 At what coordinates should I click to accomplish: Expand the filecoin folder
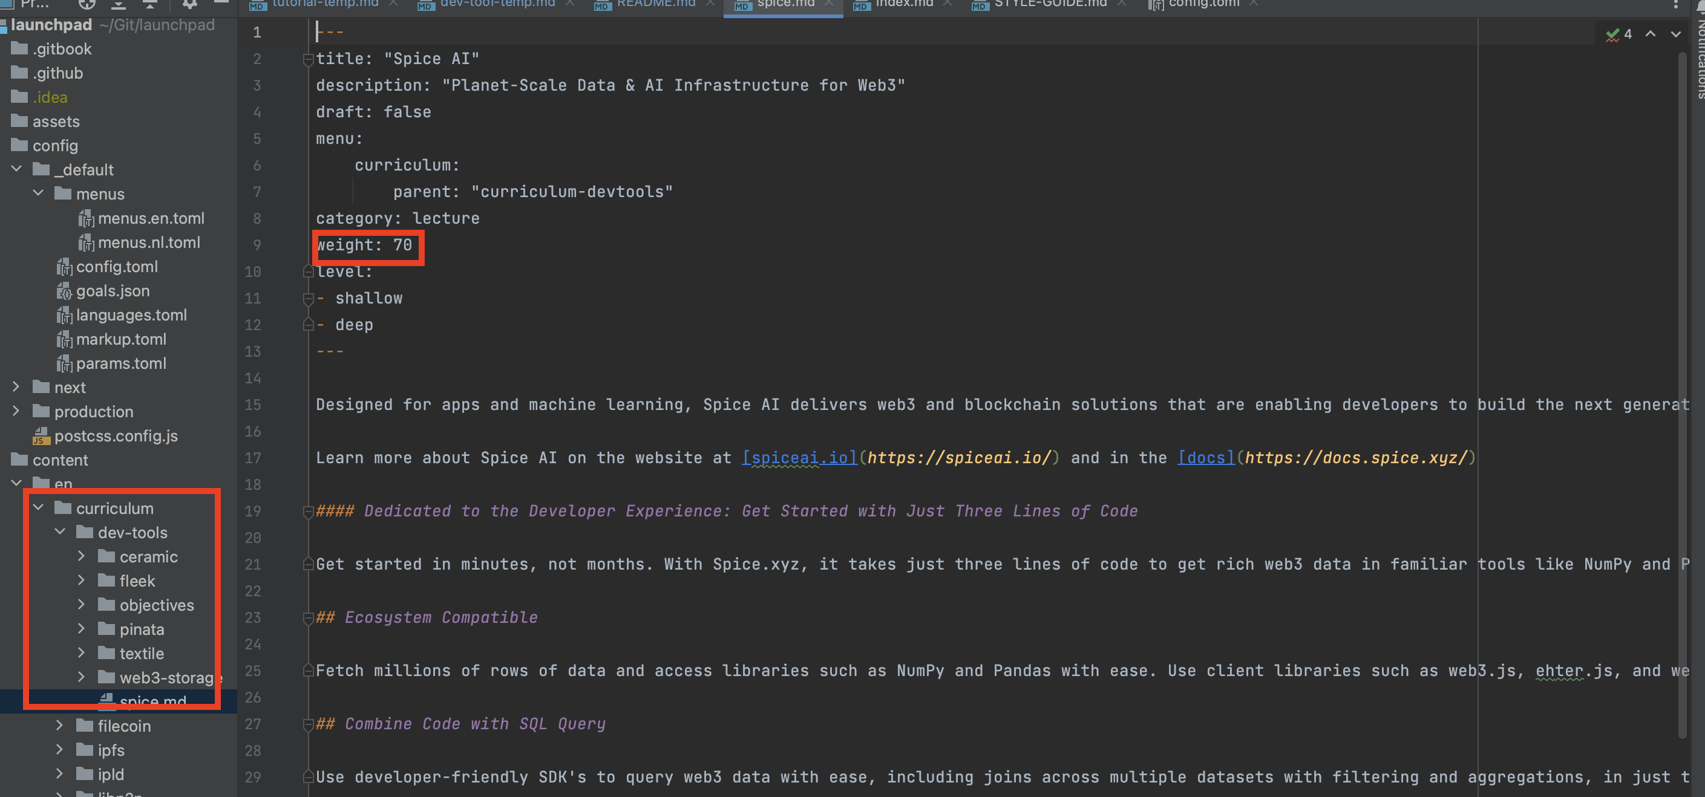pyautogui.click(x=61, y=725)
